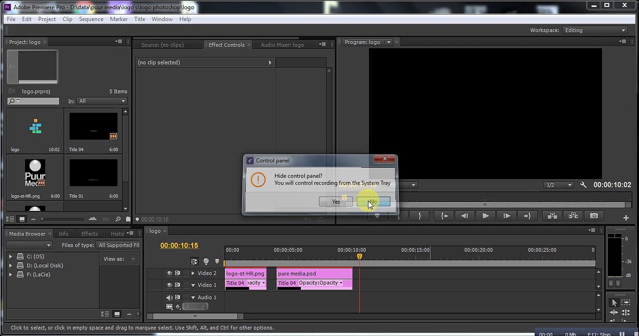This screenshot has width=639, height=336.
Task: Select the Ripple Edit tool
Action: coord(614,313)
